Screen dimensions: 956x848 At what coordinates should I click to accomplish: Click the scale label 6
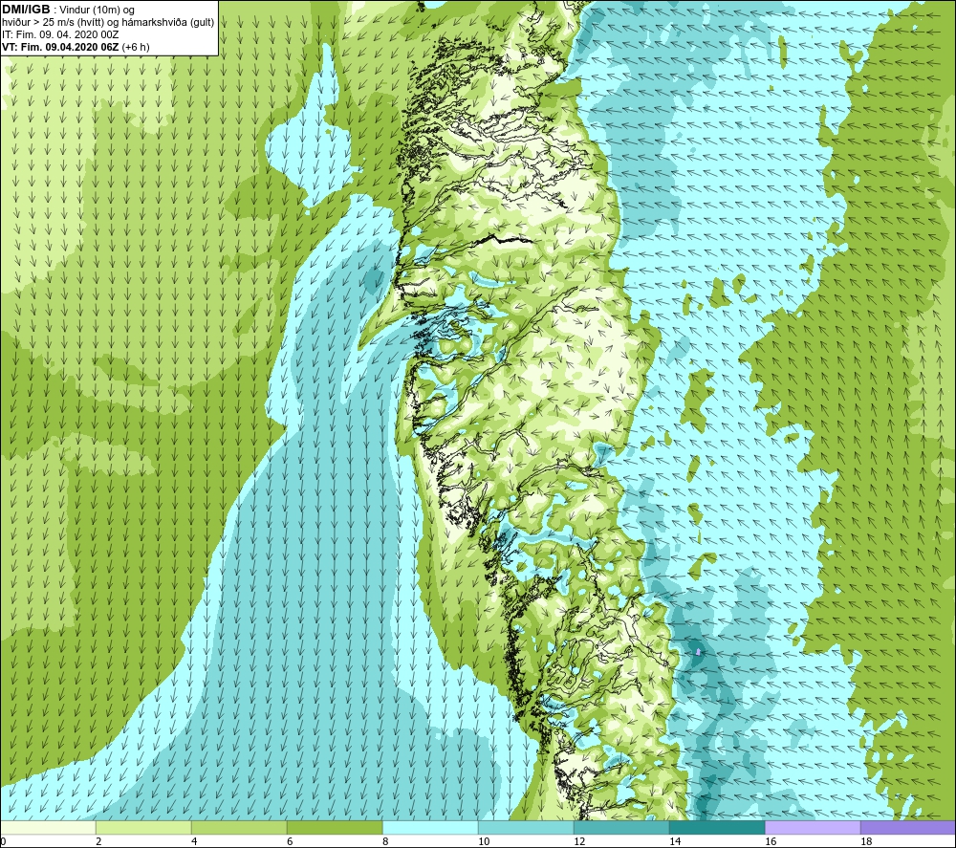click(x=290, y=841)
